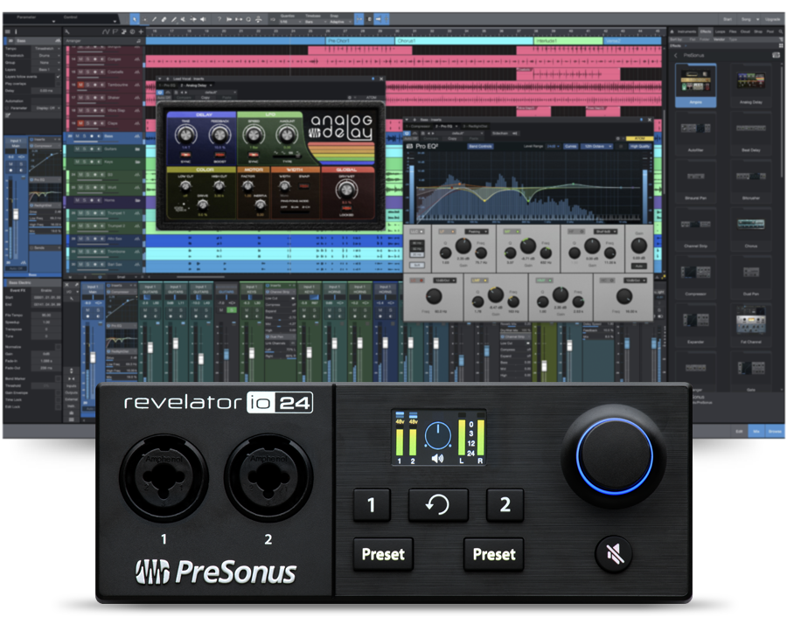The height and width of the screenshot is (617, 787).
Task: Open the 12th Octave dropdown in Pro EQ
Action: [596, 147]
